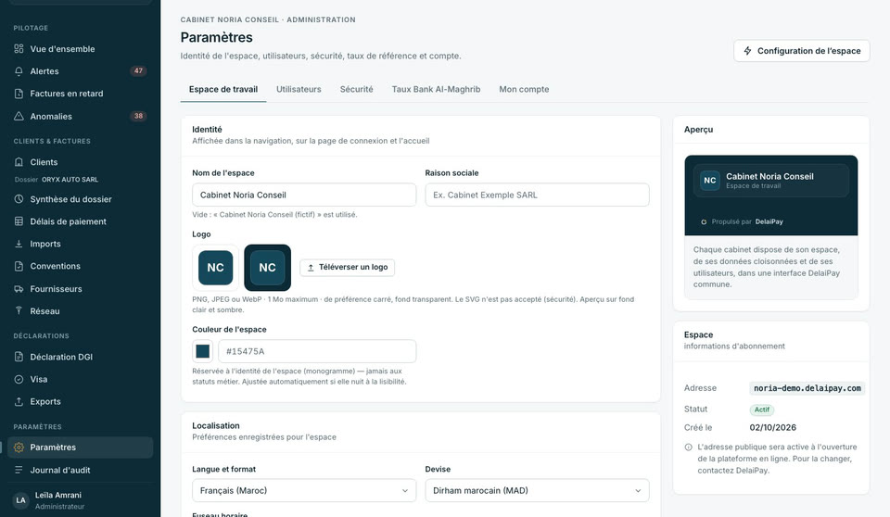The image size is (890, 517).
Task: Switch to Espace de travail tab
Action: click(223, 89)
